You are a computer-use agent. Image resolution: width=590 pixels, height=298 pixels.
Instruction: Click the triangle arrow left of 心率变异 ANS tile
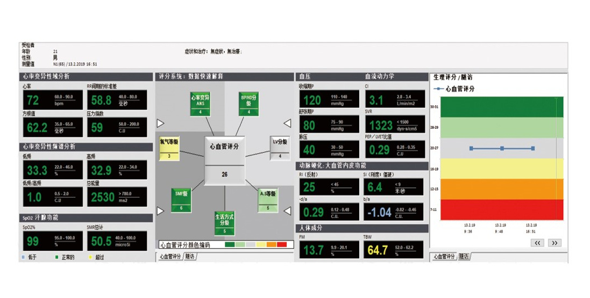(x=160, y=123)
